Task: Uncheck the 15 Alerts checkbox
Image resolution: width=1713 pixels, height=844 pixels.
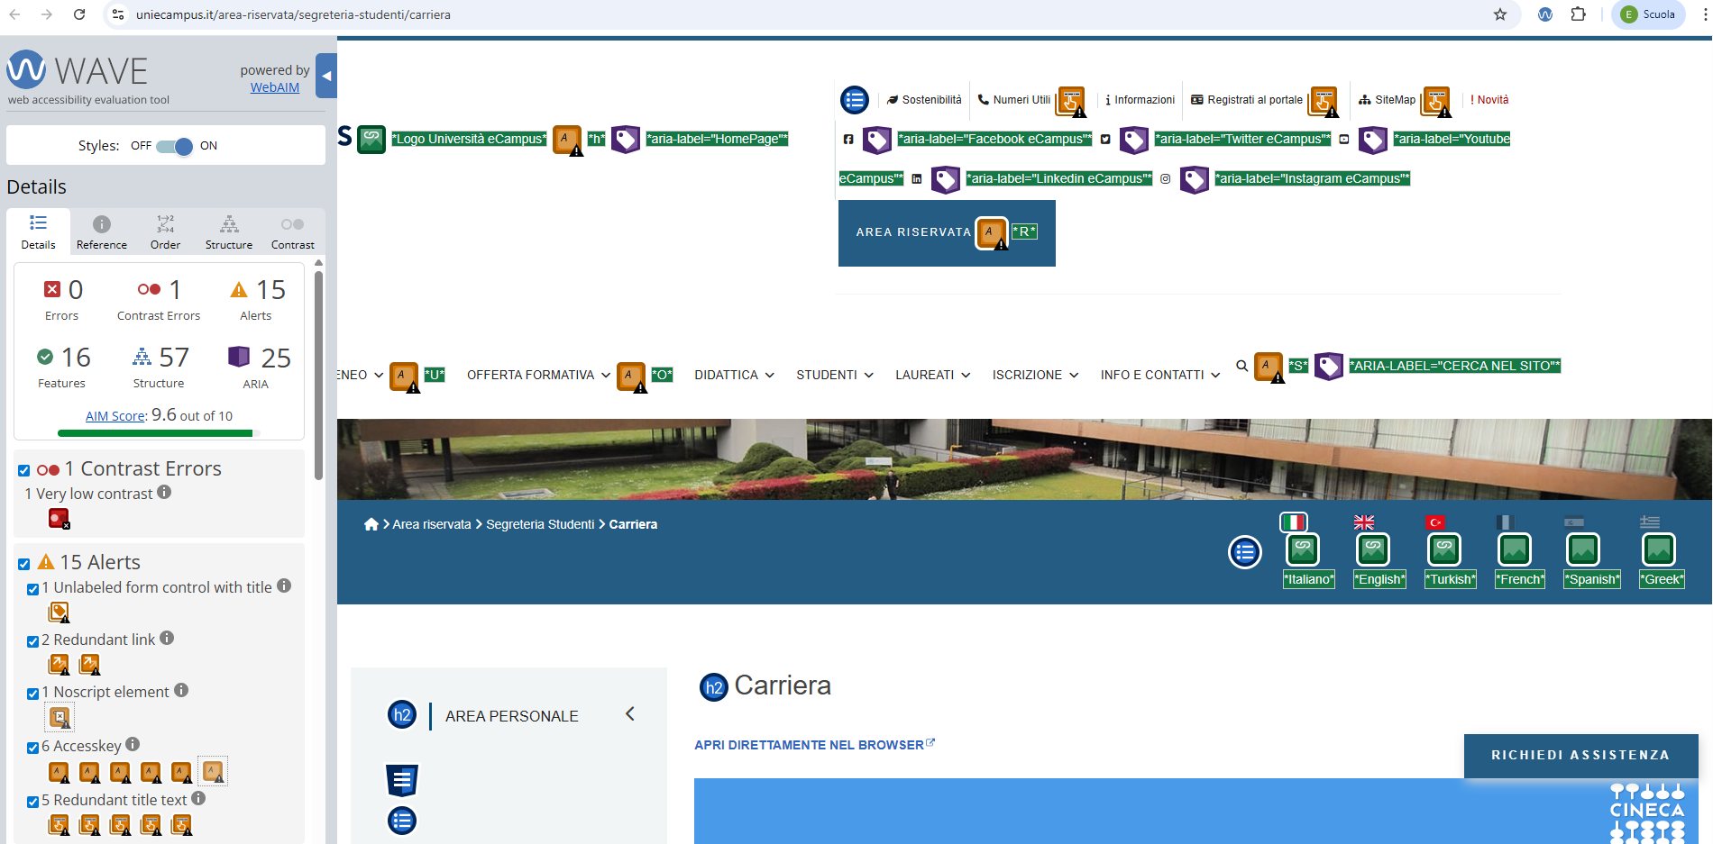Action: click(x=24, y=564)
